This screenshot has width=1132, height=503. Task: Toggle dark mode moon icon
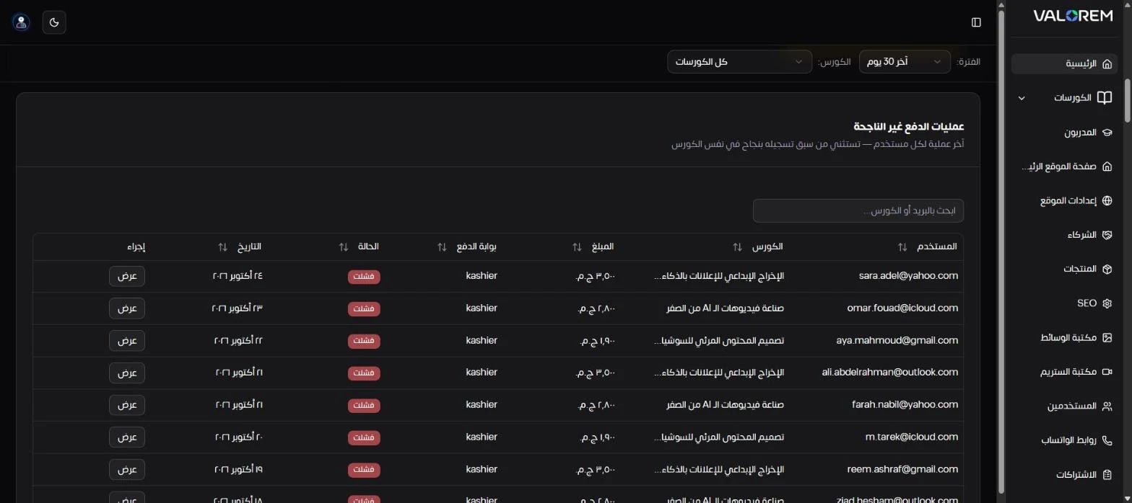(x=54, y=22)
